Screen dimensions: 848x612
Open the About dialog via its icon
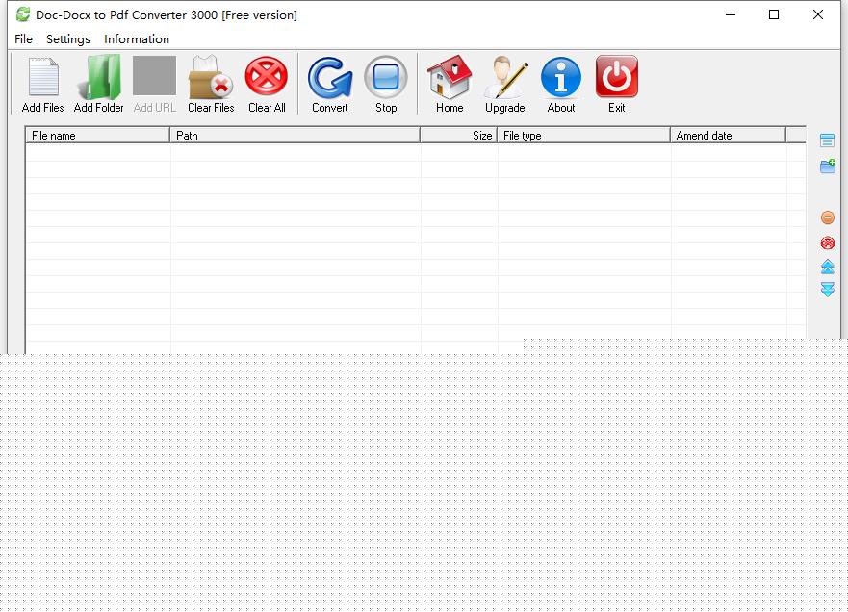(560, 82)
